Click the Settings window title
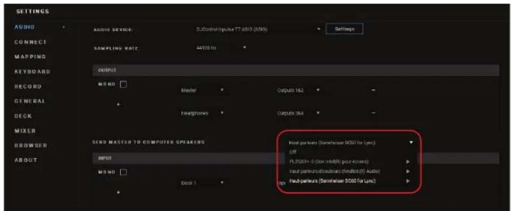 pyautogui.click(x=33, y=12)
